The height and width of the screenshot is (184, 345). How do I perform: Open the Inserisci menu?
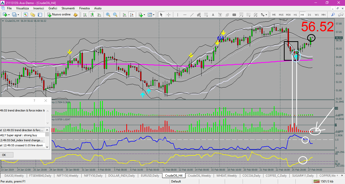(39, 8)
